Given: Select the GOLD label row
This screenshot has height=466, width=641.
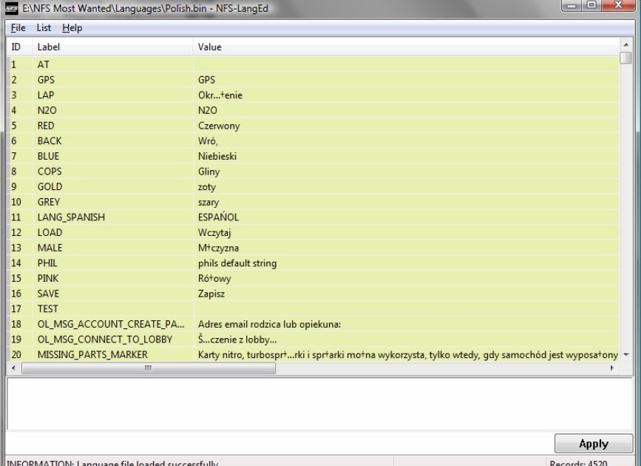Looking at the screenshot, I should tap(313, 186).
